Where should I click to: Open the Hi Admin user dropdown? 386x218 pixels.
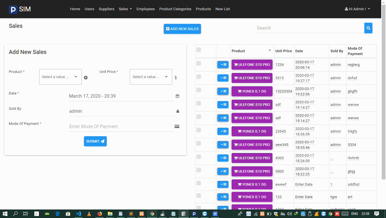[x=357, y=9]
